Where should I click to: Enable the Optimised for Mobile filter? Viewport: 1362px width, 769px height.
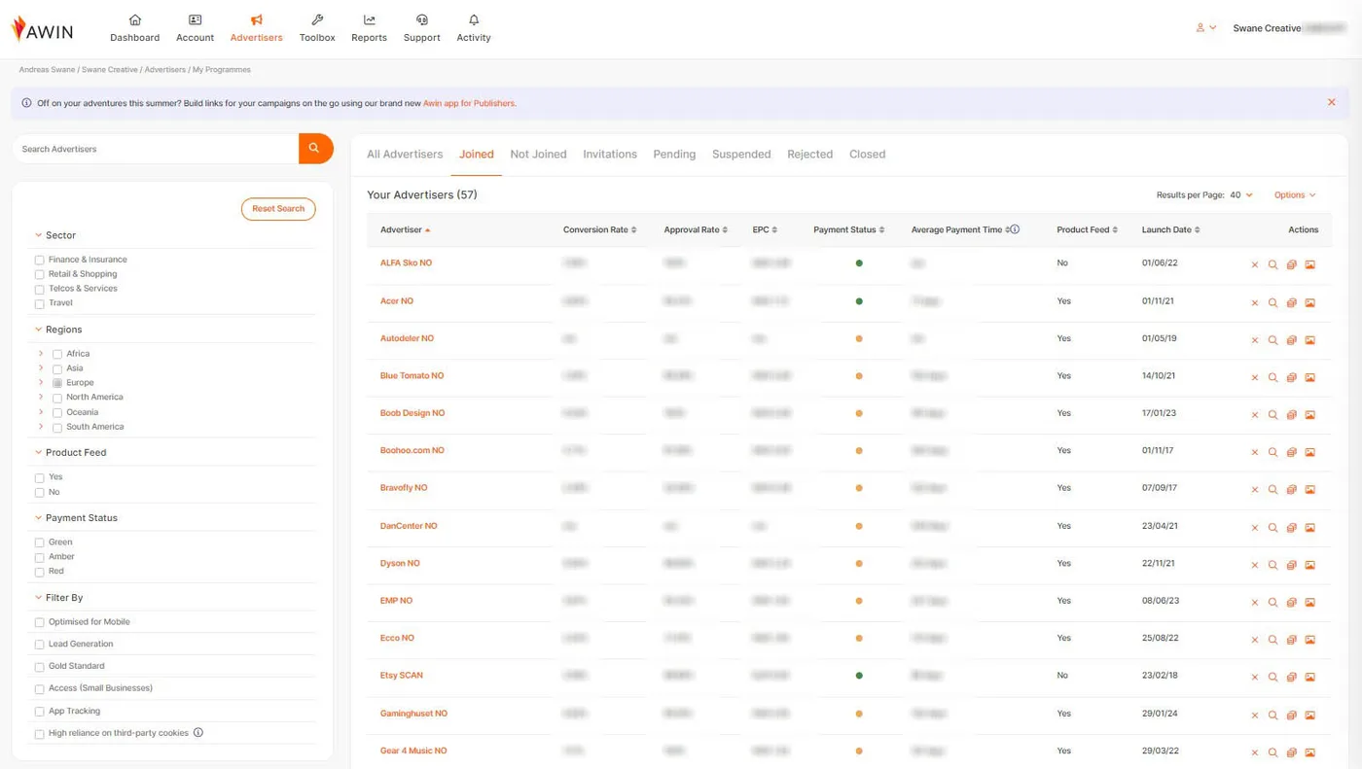(39, 623)
